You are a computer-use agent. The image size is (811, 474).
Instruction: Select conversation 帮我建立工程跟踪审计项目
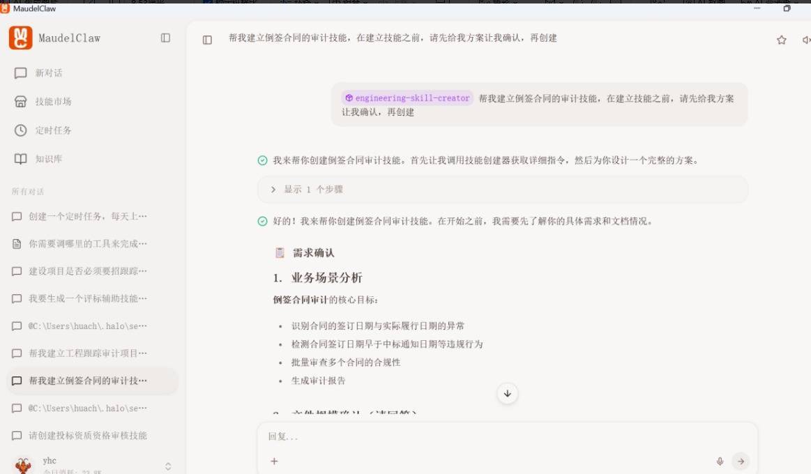pyautogui.click(x=87, y=353)
